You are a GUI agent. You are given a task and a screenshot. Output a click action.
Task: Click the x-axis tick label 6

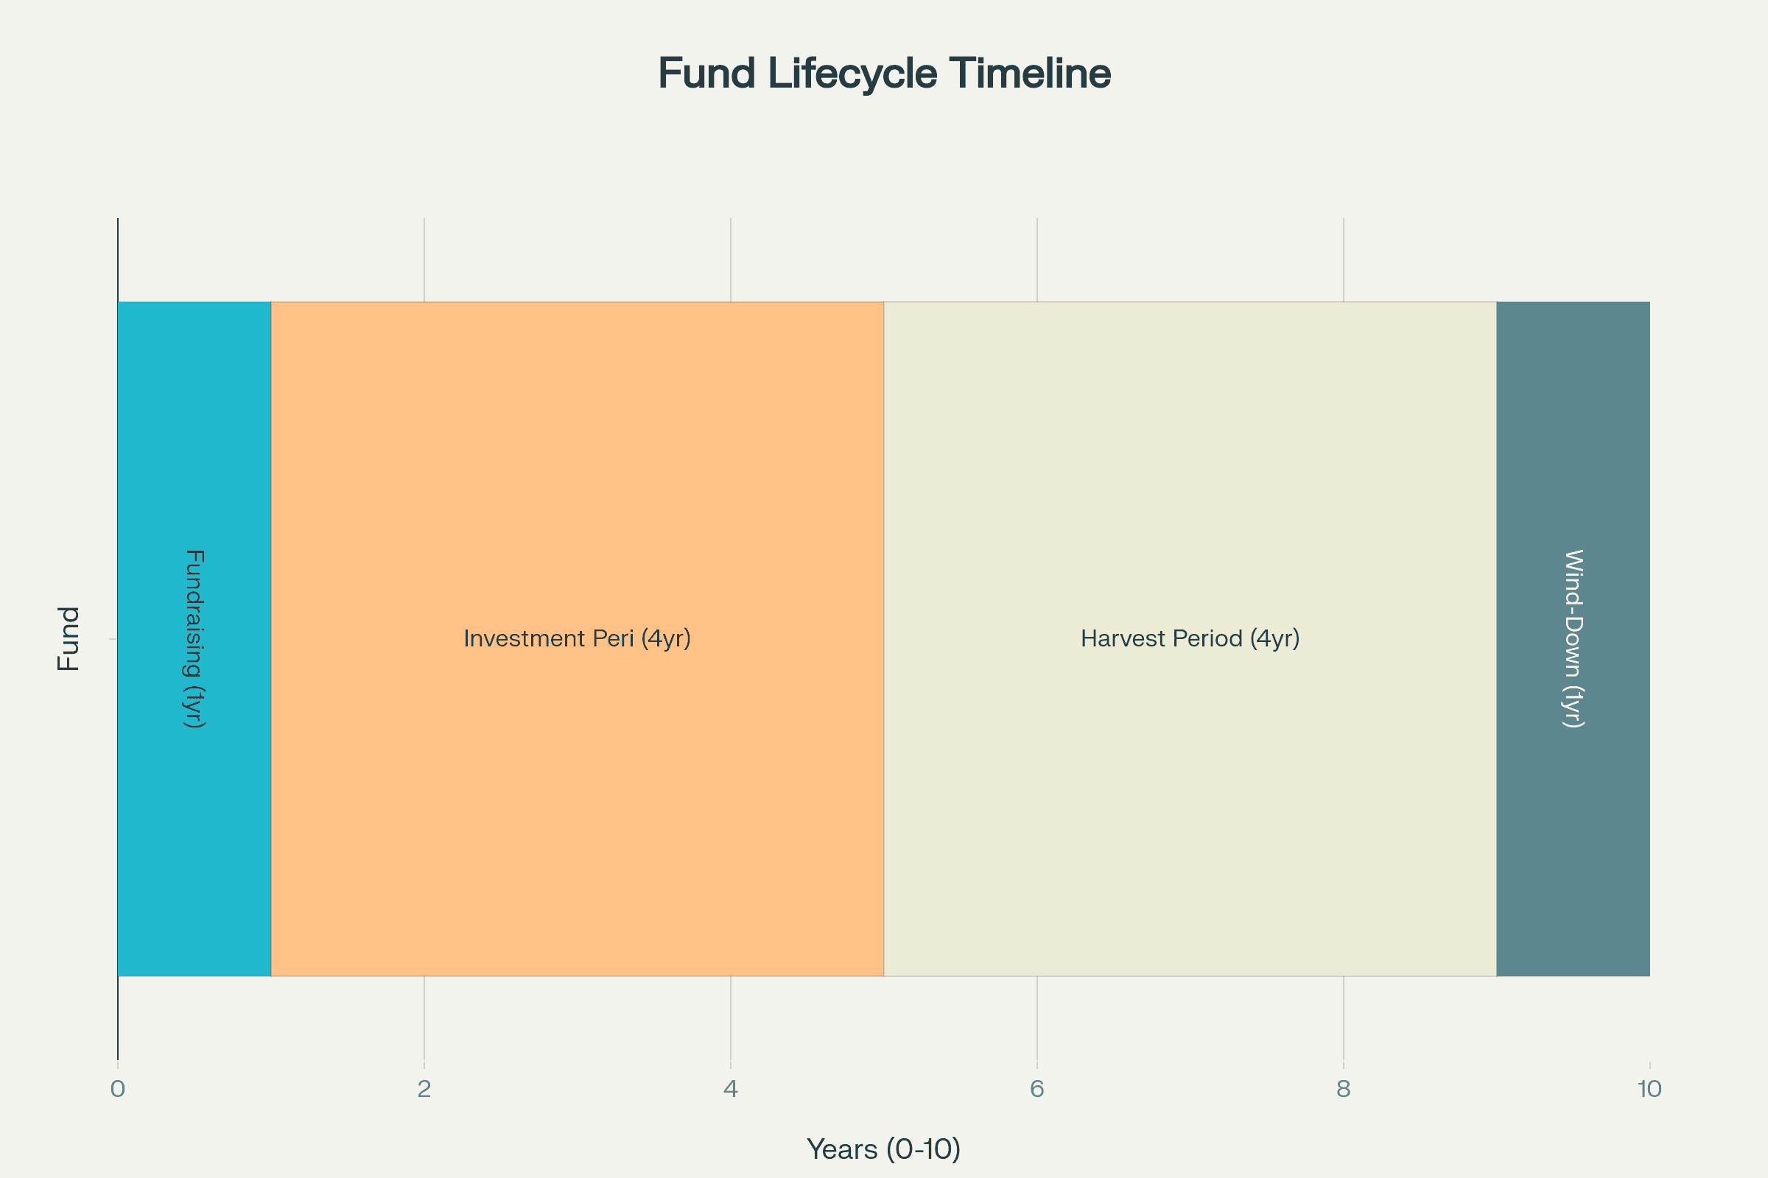coord(1037,1089)
